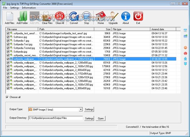Click the conversion progress bar
The image size is (190, 137).
point(61,127)
